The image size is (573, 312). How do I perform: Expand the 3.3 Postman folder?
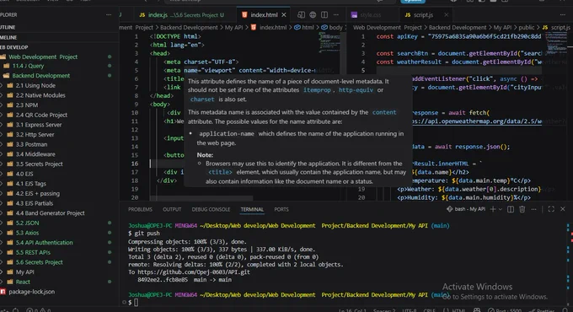(31, 144)
